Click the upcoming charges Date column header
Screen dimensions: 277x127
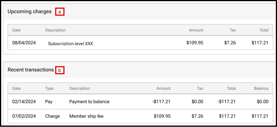pos(17,30)
